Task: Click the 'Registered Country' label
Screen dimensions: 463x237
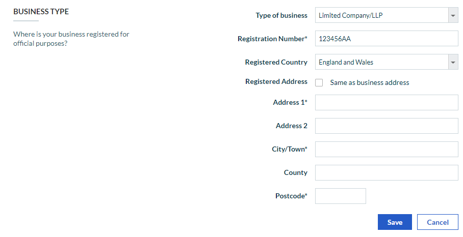Action: point(276,62)
